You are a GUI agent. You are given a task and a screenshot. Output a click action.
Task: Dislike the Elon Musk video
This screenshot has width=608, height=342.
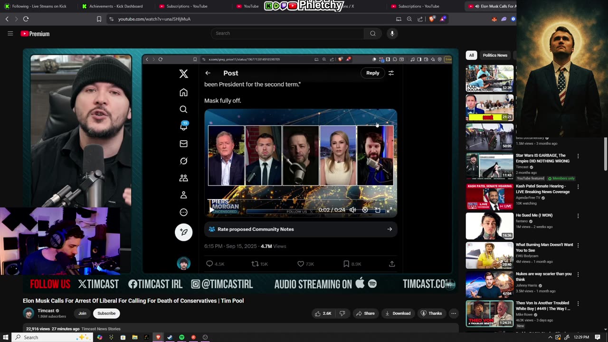(x=342, y=313)
